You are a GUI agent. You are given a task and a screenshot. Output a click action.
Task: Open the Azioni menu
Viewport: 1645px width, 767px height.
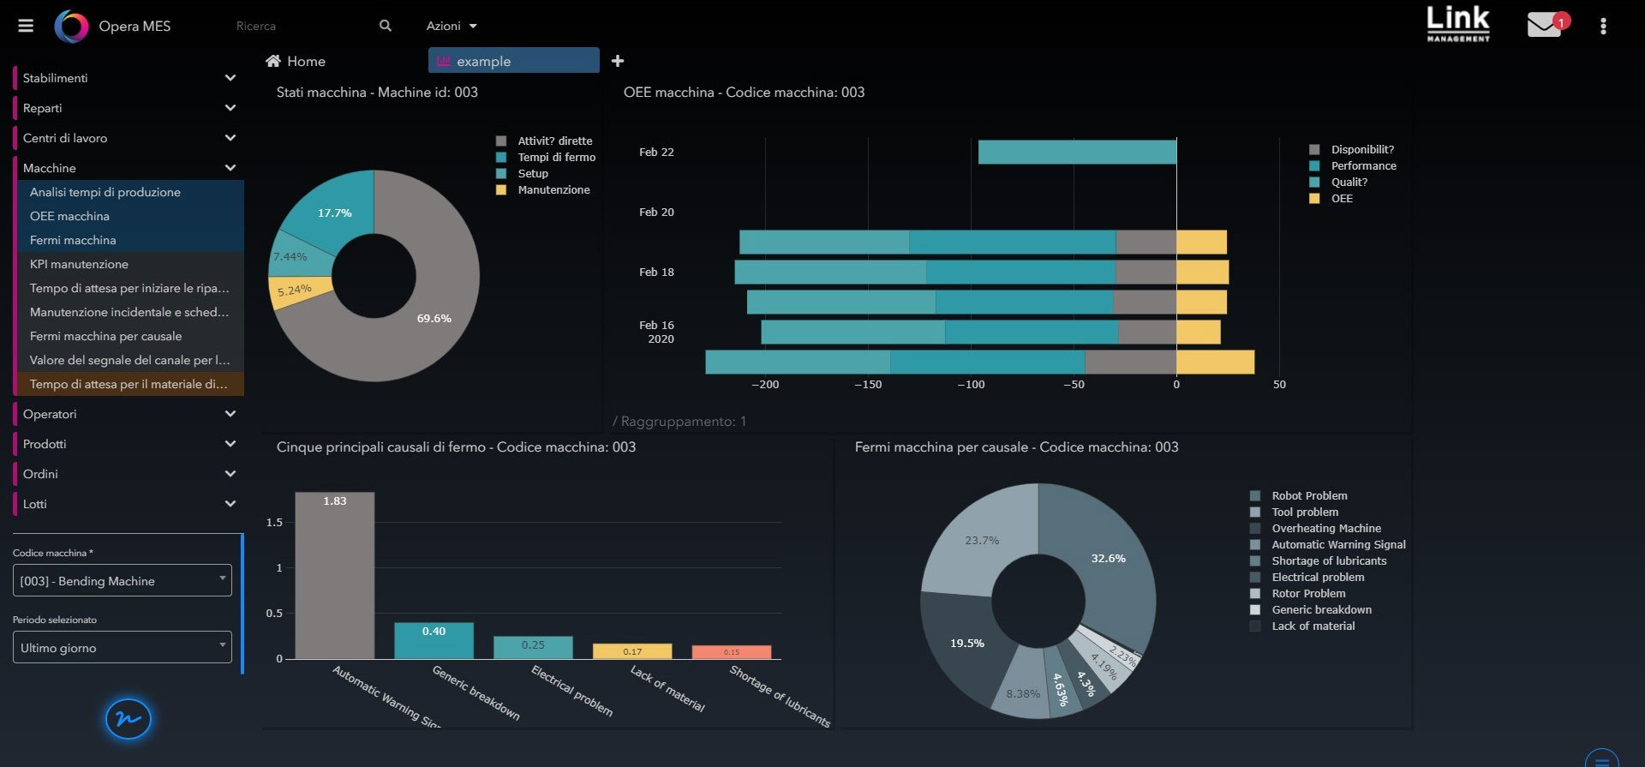click(452, 26)
